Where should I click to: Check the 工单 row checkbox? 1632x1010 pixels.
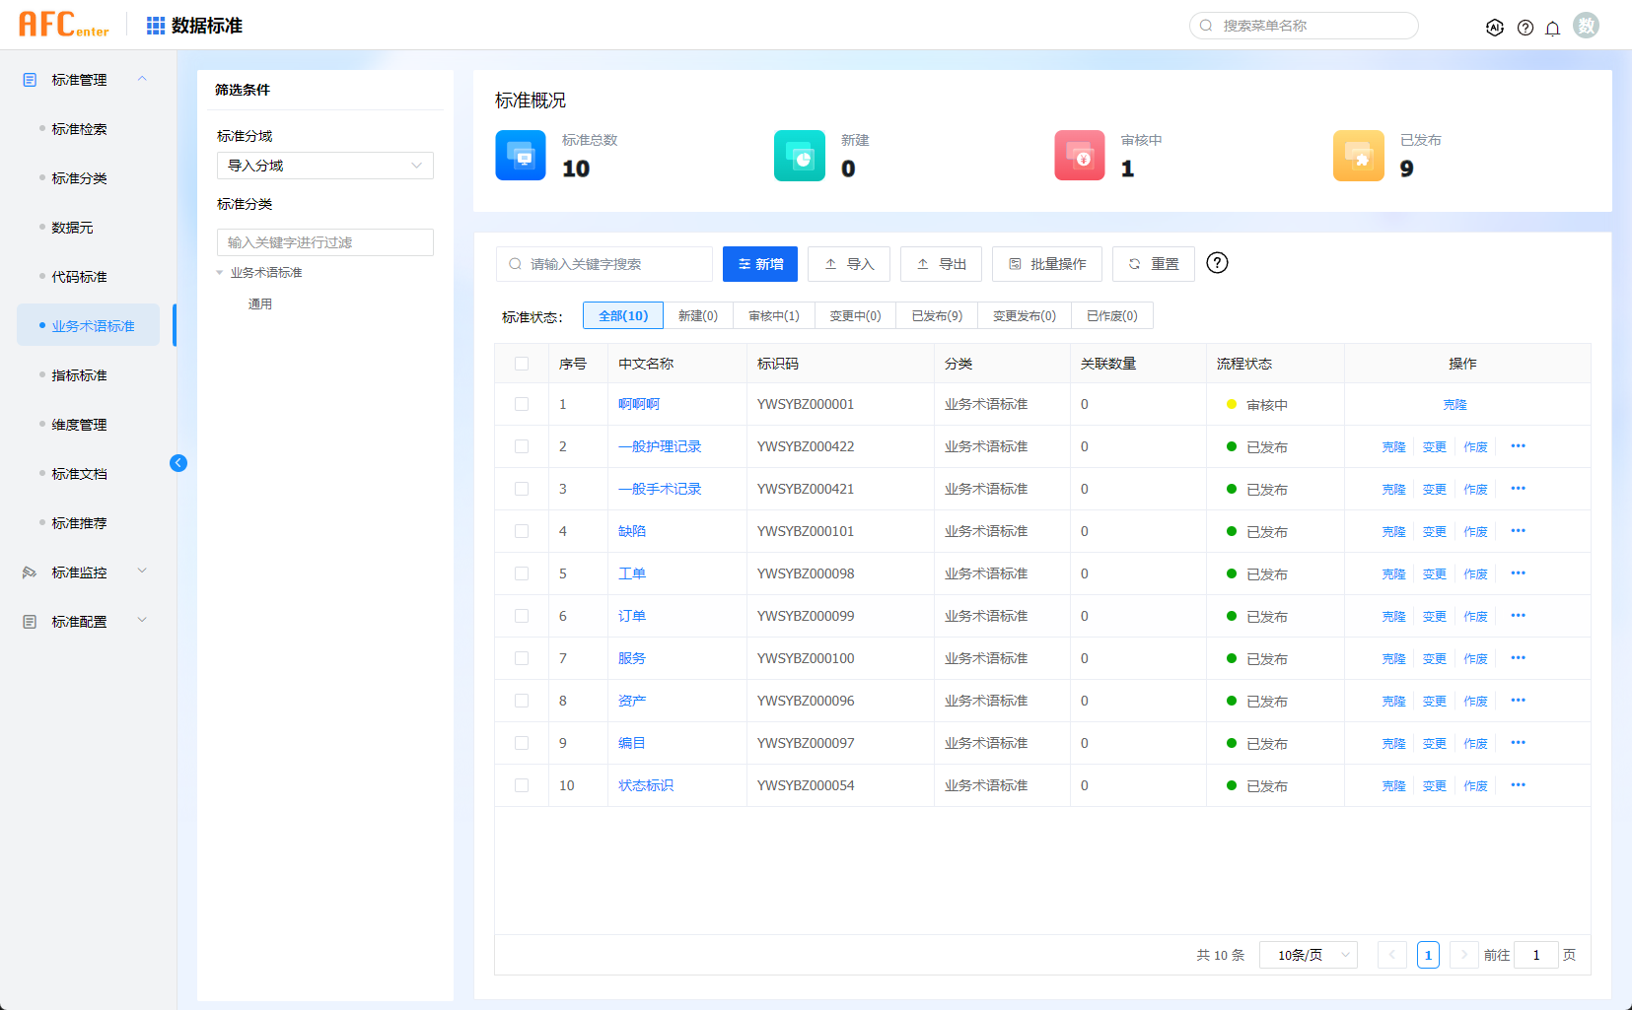522,573
